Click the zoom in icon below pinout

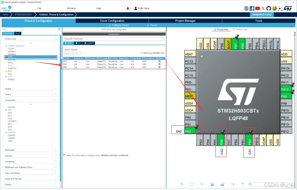click(182, 184)
